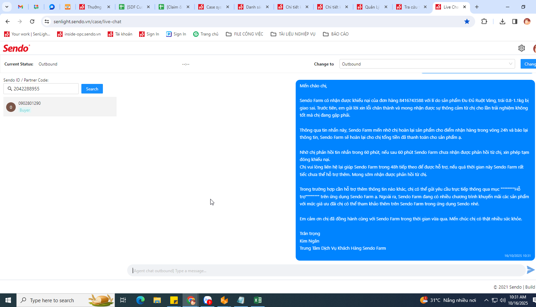Close the Live Chat tab
536x307 pixels.
point(465,7)
